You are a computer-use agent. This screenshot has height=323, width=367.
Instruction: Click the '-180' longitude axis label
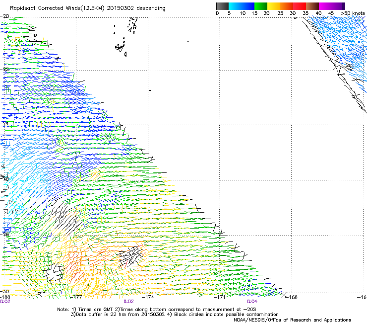5,297
